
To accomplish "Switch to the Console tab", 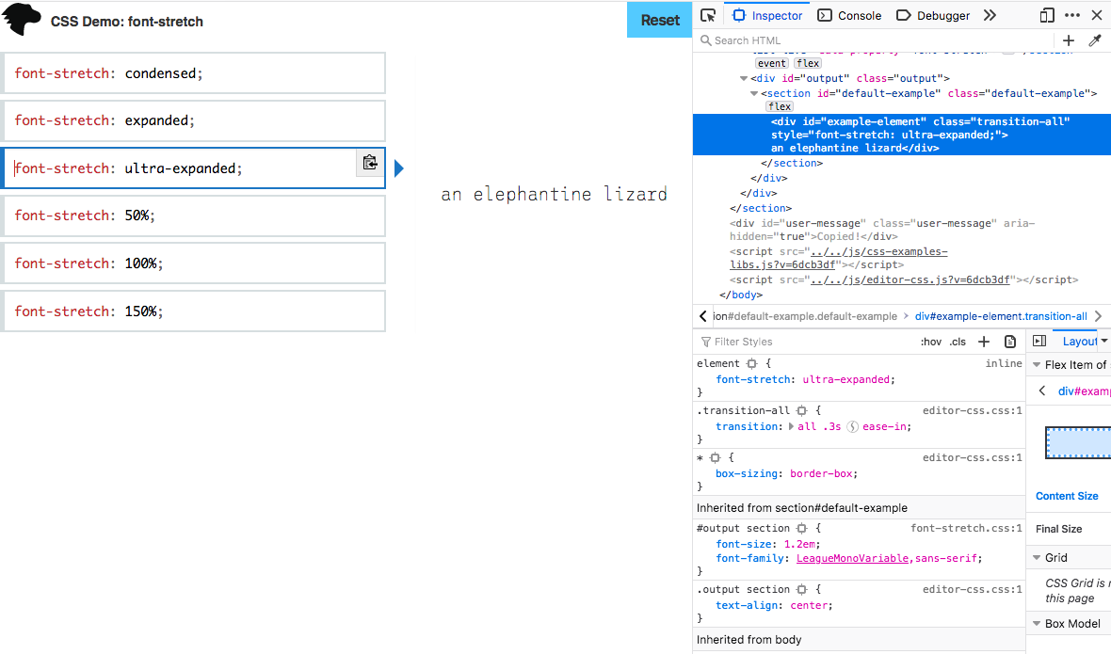I will pos(848,15).
